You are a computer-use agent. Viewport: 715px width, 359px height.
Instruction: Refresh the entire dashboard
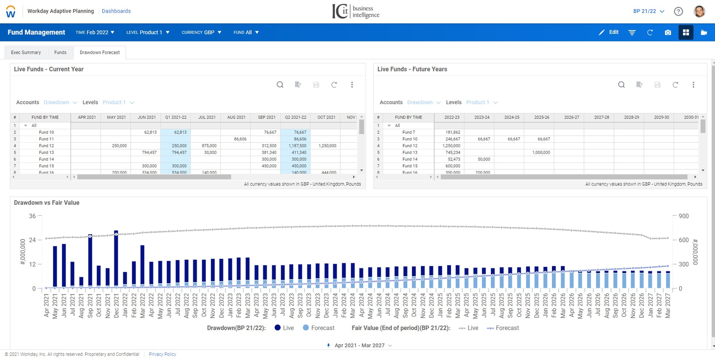[x=650, y=32]
